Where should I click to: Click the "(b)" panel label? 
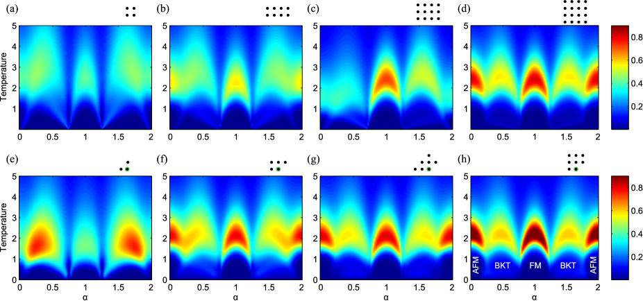tap(162, 10)
